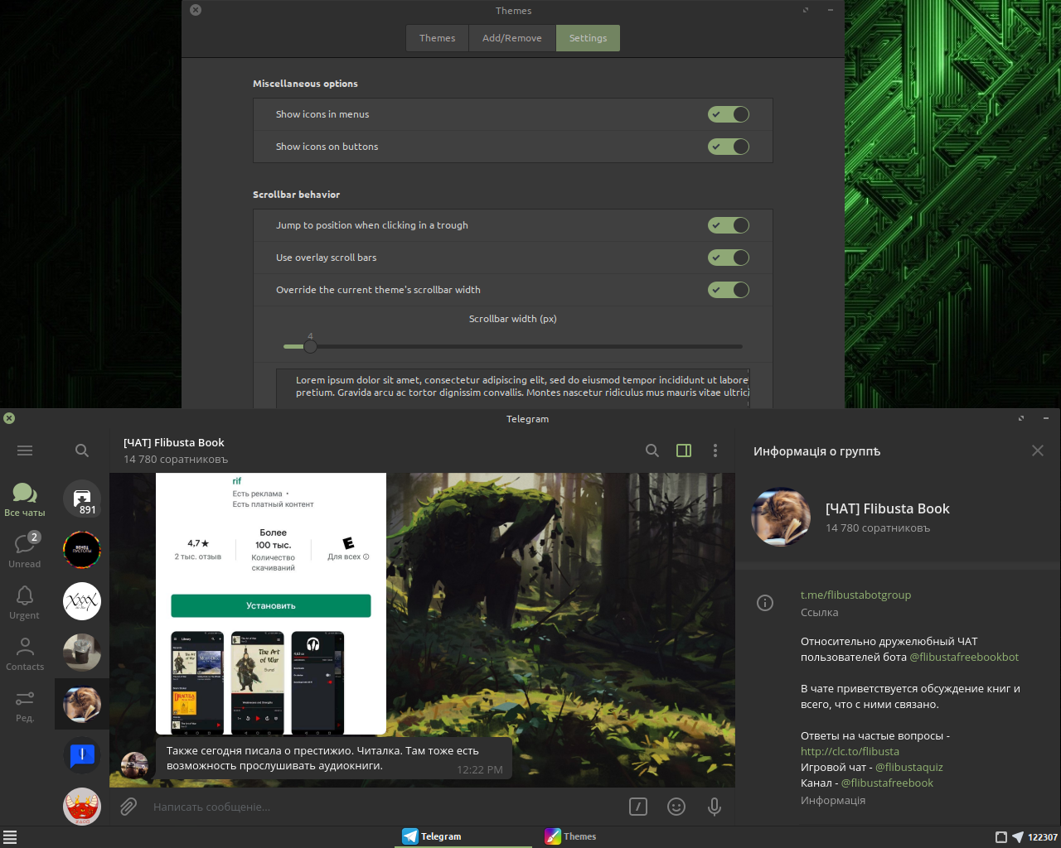Image resolution: width=1061 pixels, height=848 pixels.
Task: Open the Contacts folder
Action: pos(25,653)
